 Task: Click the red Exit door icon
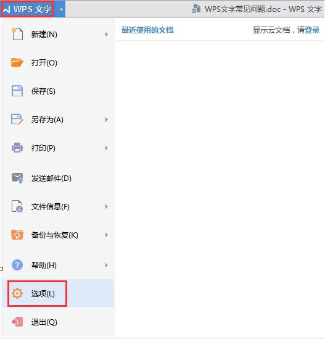[x=17, y=322]
